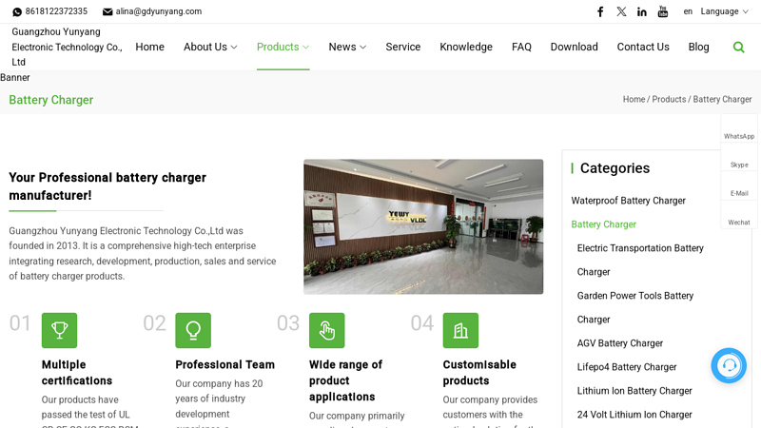Click the Multiple certifications heading

point(77,373)
